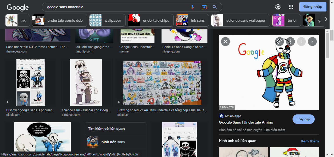The height and width of the screenshot is (157, 334).
Task: Click the magnifier search button
Action: pyautogui.click(x=215, y=7)
